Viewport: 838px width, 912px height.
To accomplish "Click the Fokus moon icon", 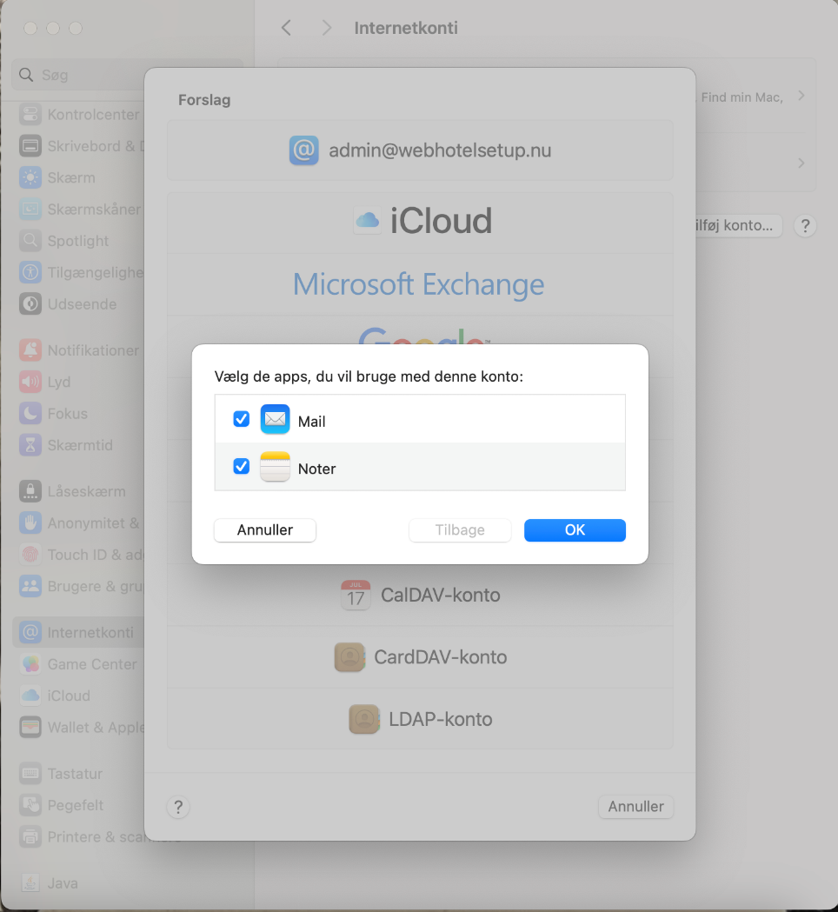I will click(x=30, y=414).
